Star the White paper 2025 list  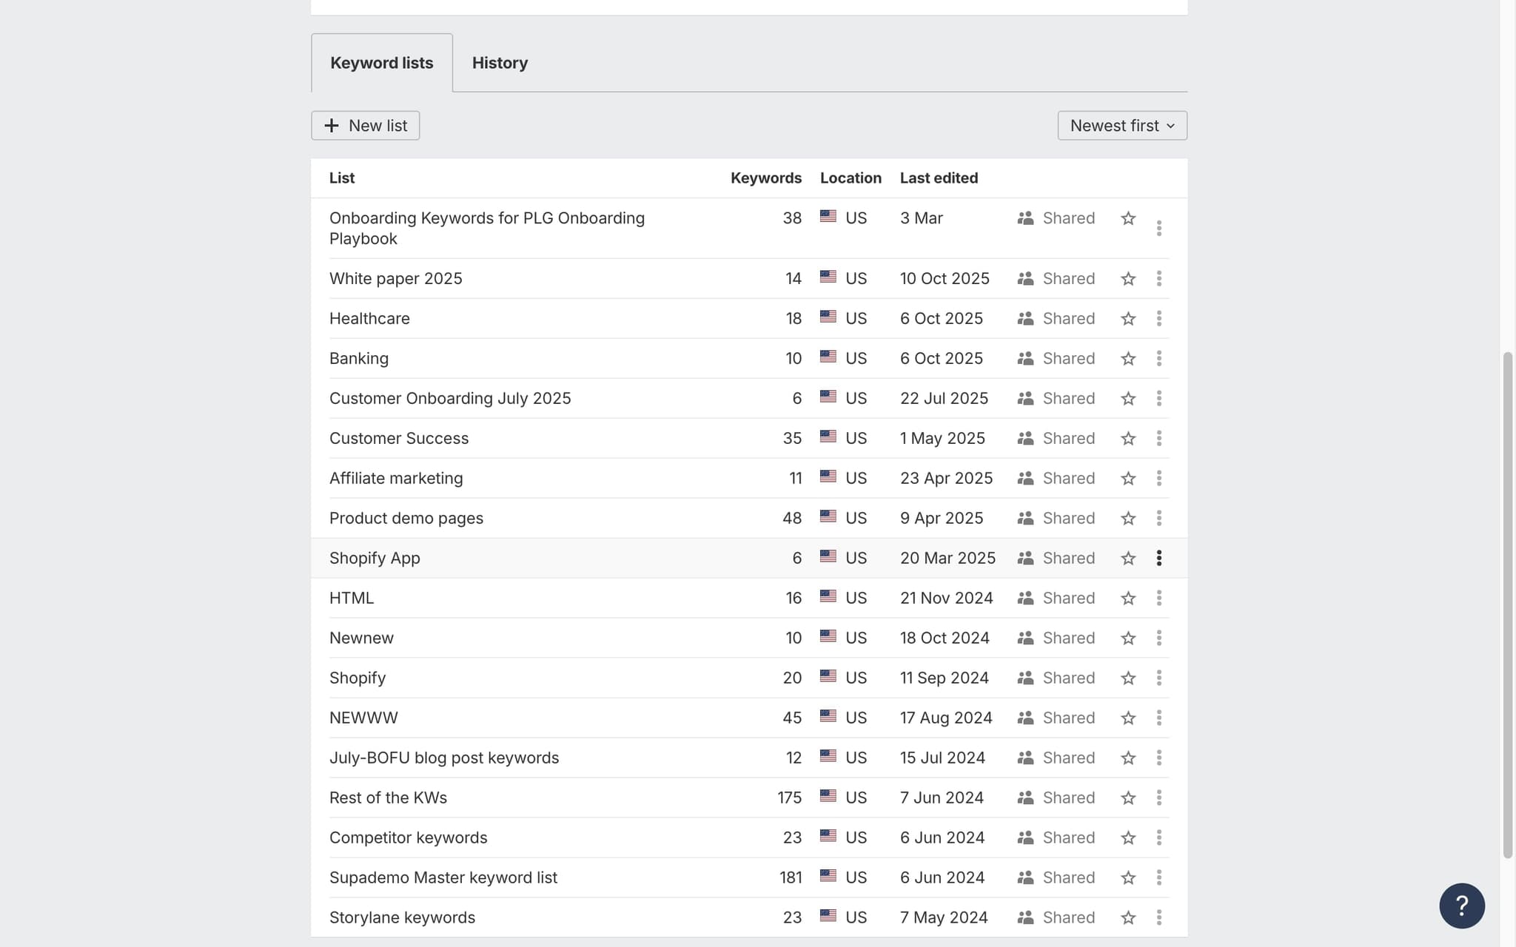[1127, 279]
